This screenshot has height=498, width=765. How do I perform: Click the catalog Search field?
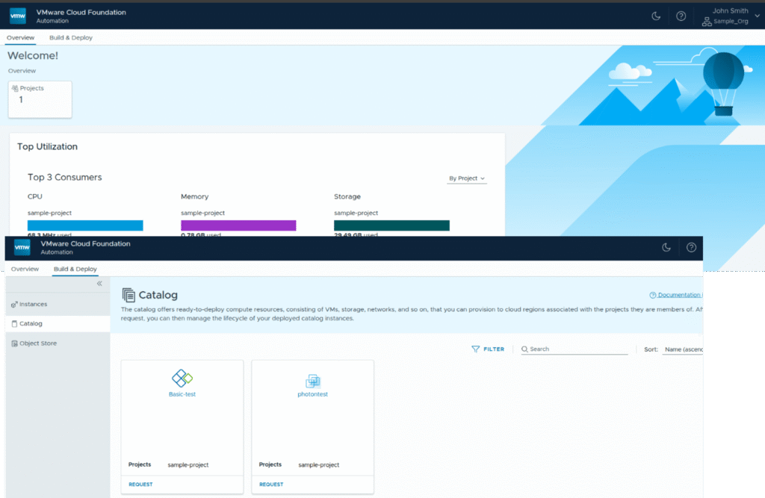click(x=577, y=349)
